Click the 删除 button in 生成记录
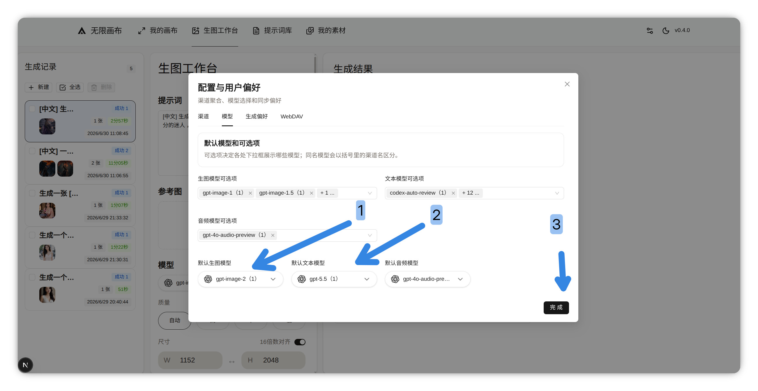The width and height of the screenshot is (758, 391). click(x=102, y=87)
